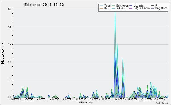
Task: Click the Admins. legend cyan line
Action: 113,8
